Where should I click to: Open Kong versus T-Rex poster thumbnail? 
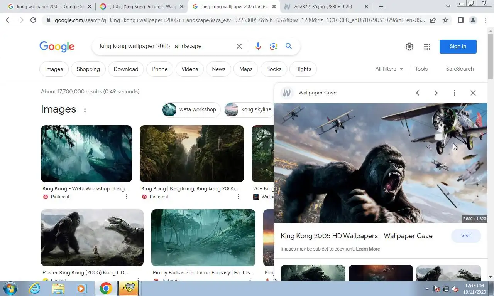click(x=92, y=238)
